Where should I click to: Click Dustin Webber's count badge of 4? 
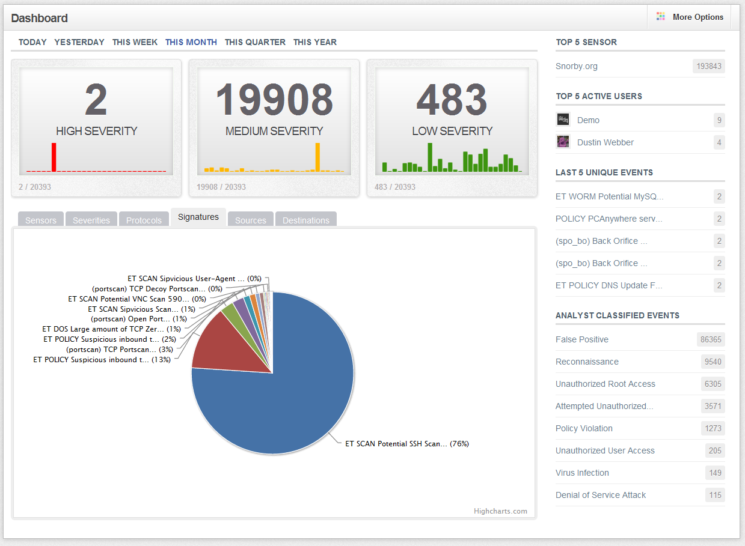[x=719, y=142]
